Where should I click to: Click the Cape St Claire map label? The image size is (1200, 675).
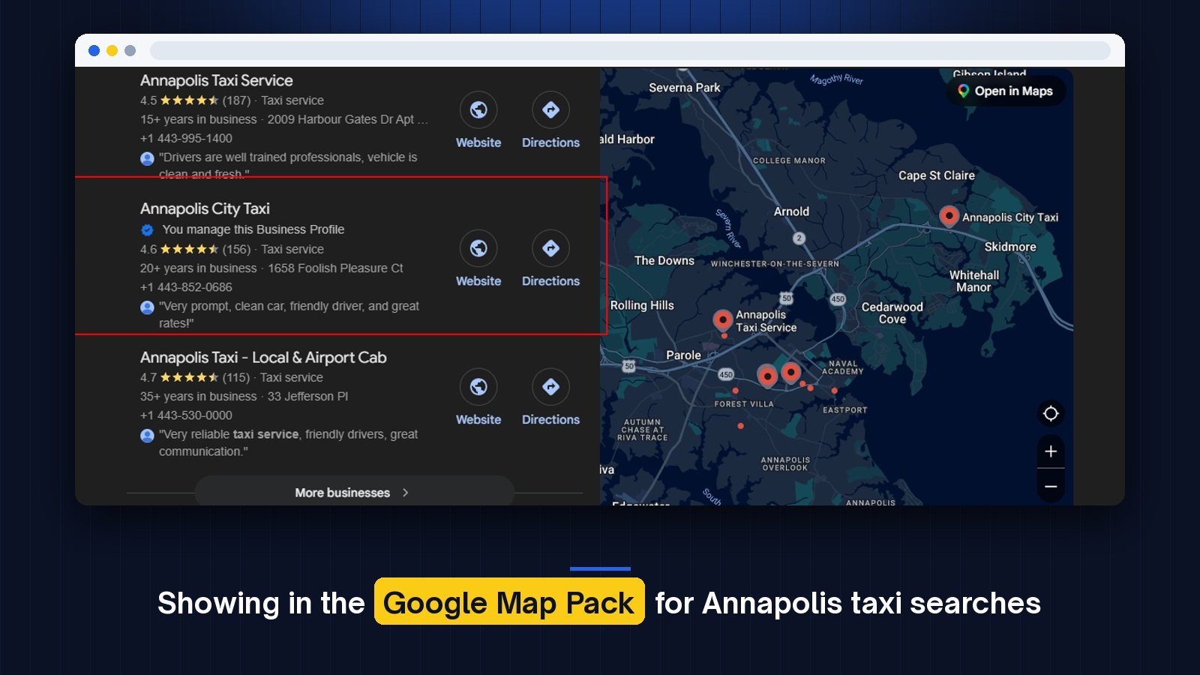937,175
